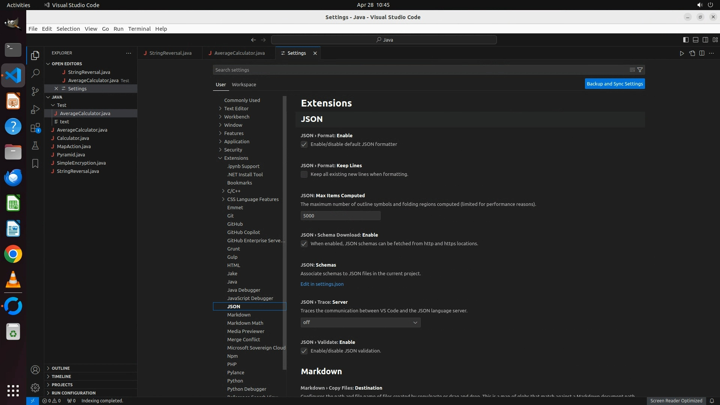This screenshot has height=405, width=720.
Task: Disable JSON Format Enable checkbox
Action: click(x=304, y=144)
